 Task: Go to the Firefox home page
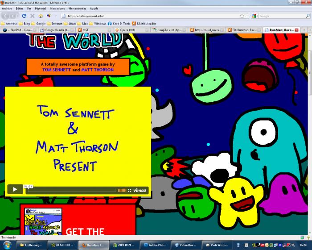[41, 16]
